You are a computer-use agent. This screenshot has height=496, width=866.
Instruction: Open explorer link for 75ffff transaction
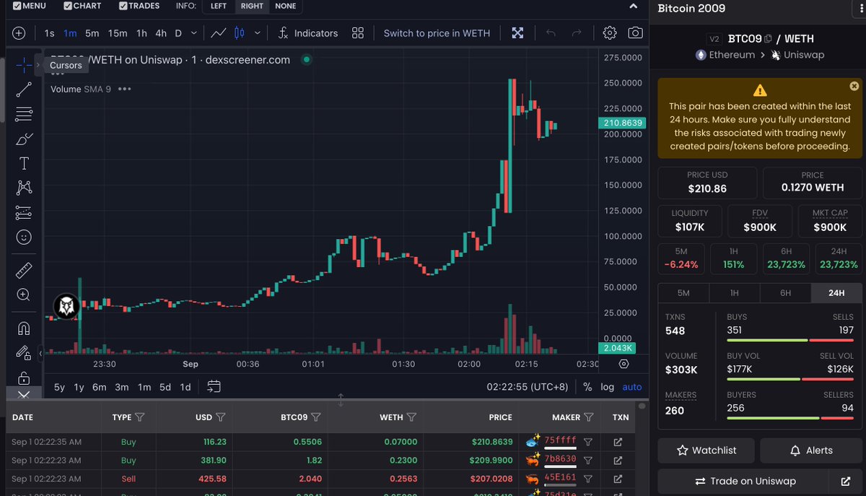point(618,442)
